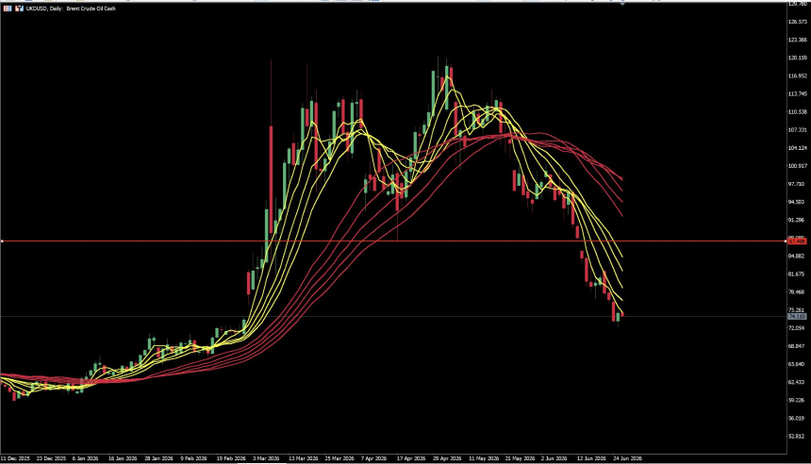Click the 21 May 2026 date label
The height and width of the screenshot is (464, 811).
[520, 459]
